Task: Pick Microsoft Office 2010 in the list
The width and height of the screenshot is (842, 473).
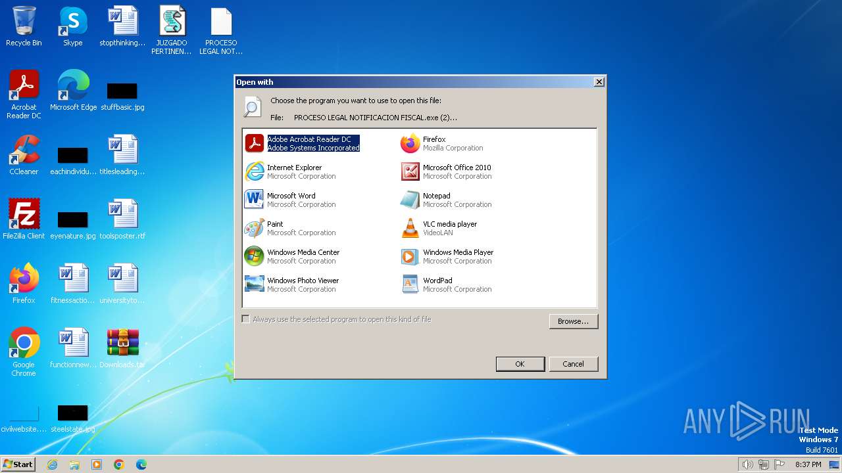Action: coord(446,171)
